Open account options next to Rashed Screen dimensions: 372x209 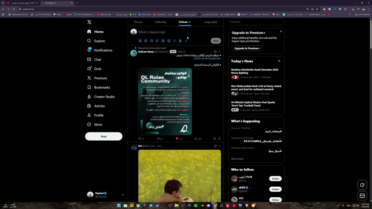[x=123, y=195]
